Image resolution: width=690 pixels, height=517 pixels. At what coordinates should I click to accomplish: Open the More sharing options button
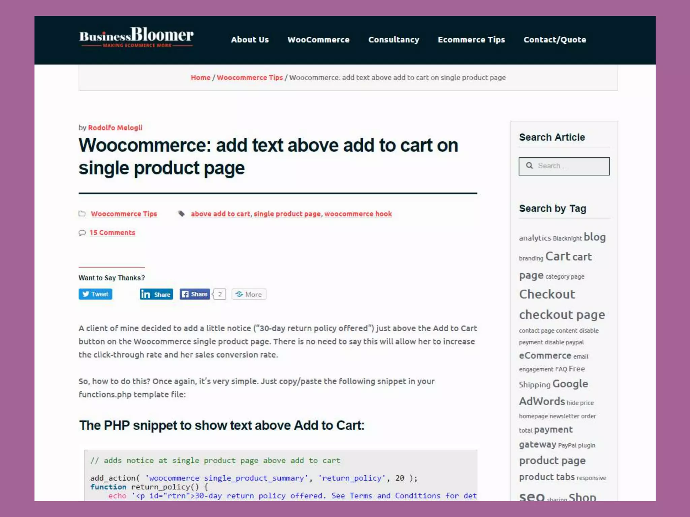pyautogui.click(x=249, y=294)
